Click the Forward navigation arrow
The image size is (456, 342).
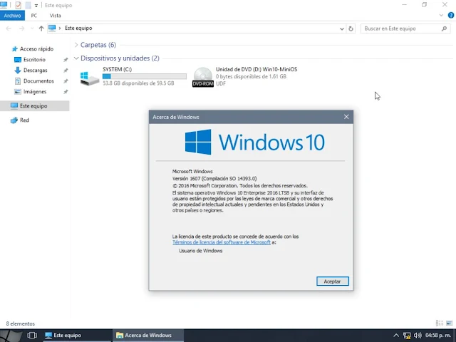[21, 28]
